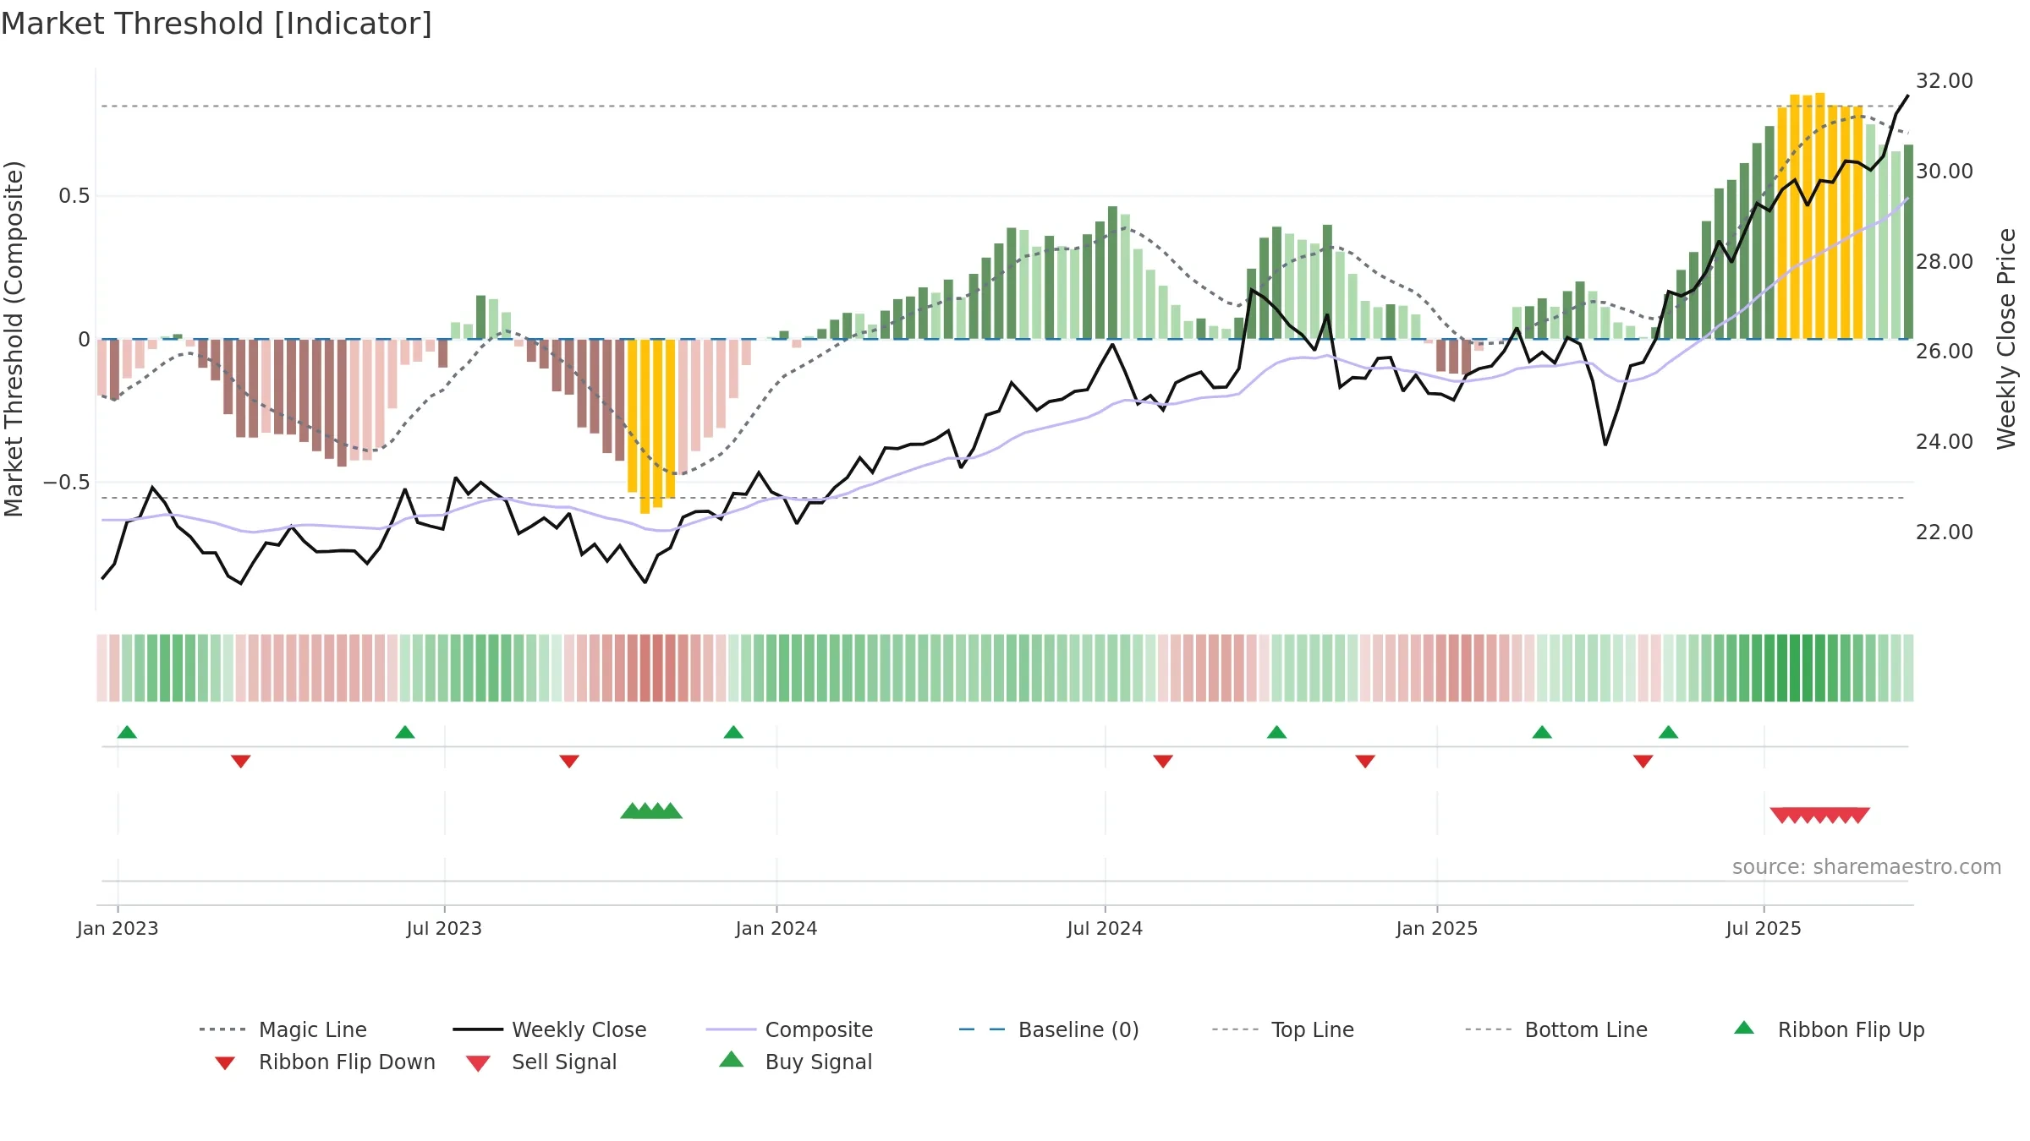The height and width of the screenshot is (1141, 2030).
Task: Click the source: sharemaestro.com label
Action: [1867, 867]
